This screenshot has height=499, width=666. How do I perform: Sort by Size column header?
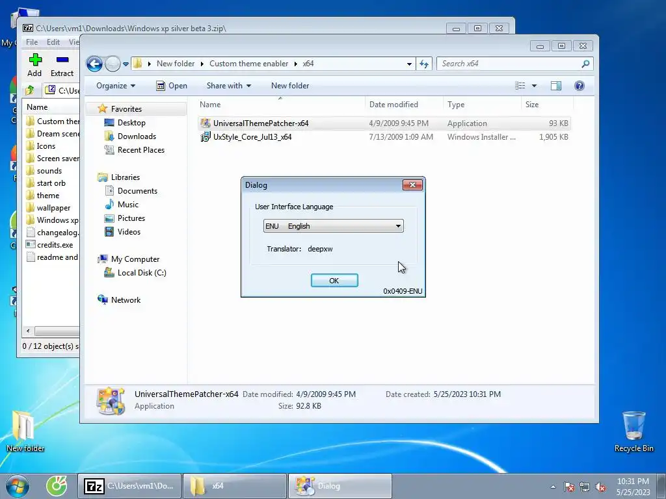pyautogui.click(x=547, y=105)
